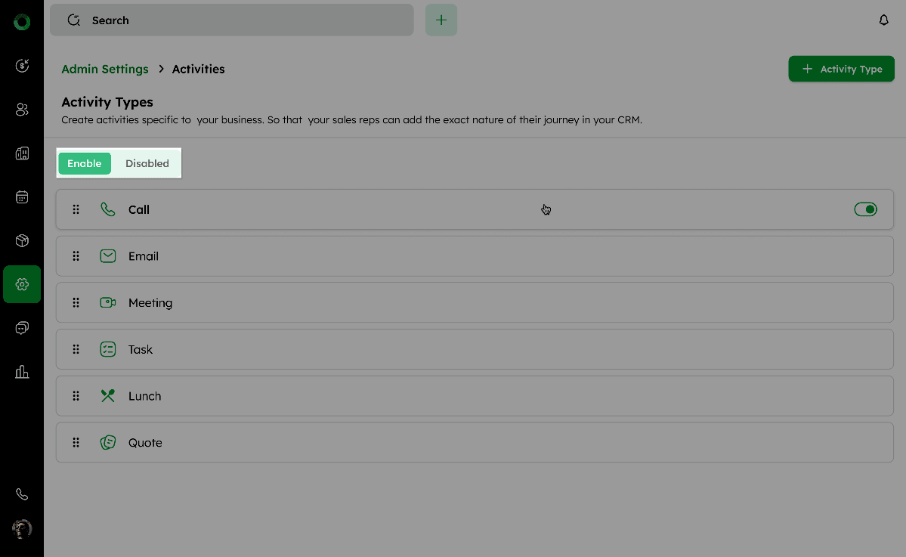Screen dimensions: 906x557
Task: Go back to Admin Settings breadcrumb
Action: (x=105, y=69)
